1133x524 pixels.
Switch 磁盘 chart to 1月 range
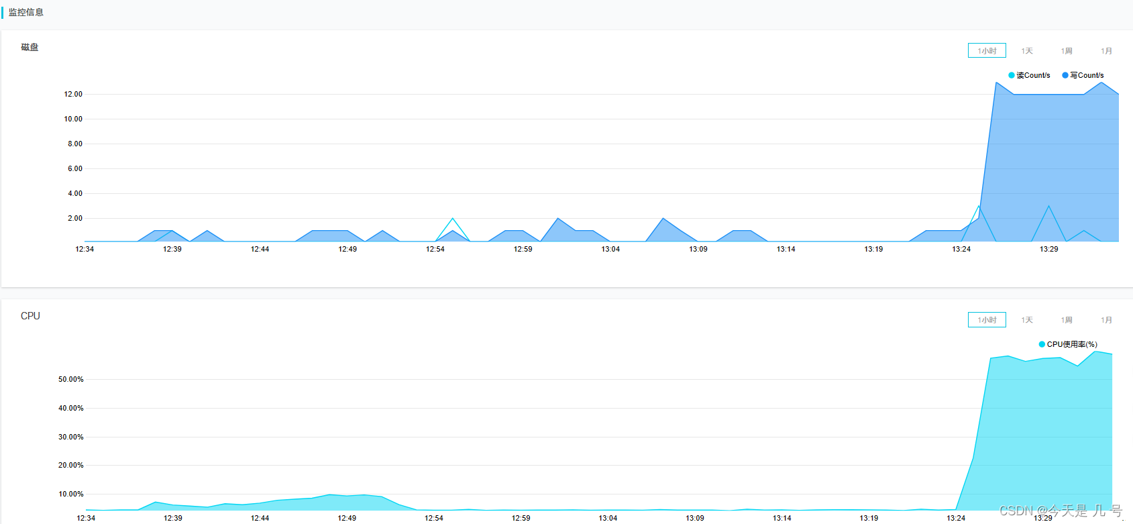1106,51
